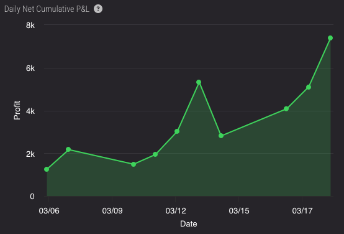Click the 03/09 x-axis date label
344x234 pixels.
(x=112, y=211)
